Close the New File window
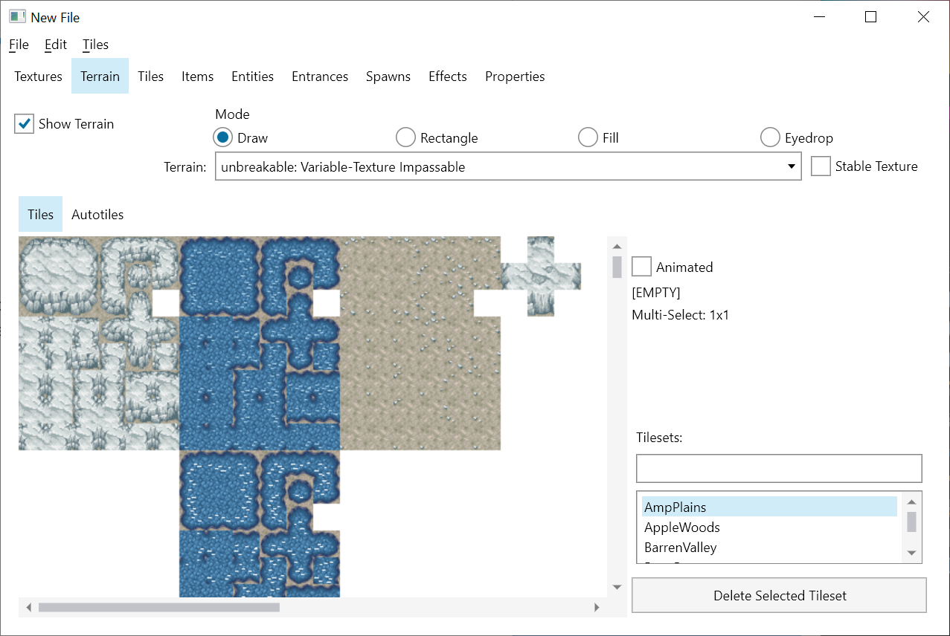This screenshot has width=950, height=636. coord(923,17)
